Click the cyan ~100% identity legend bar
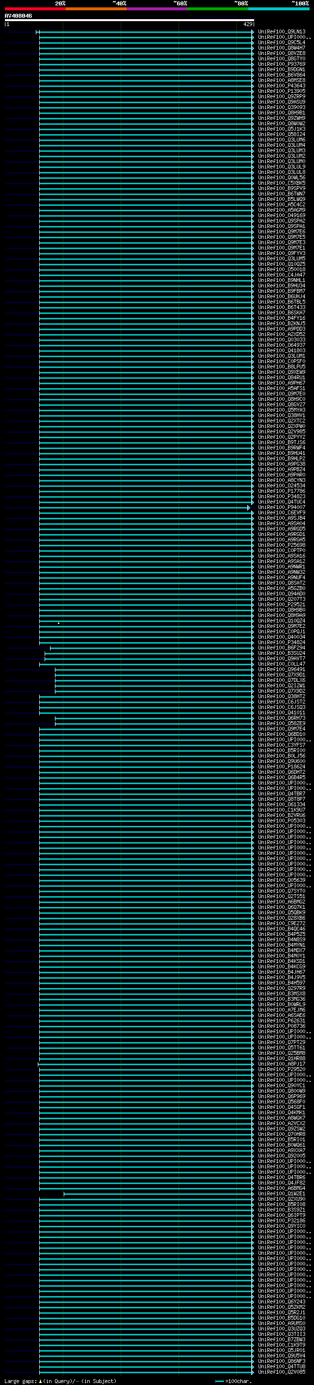 [279, 9]
